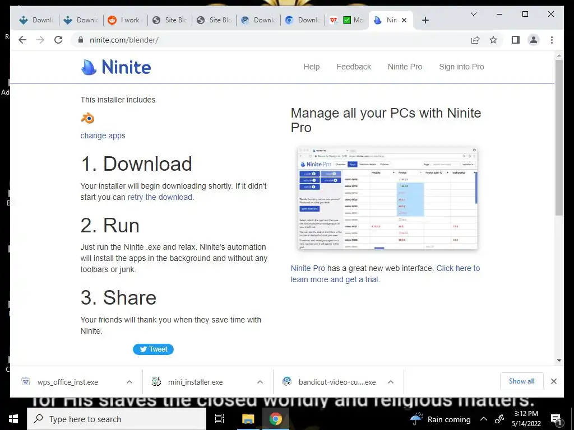Open the browser side panel icon

pyautogui.click(x=516, y=40)
